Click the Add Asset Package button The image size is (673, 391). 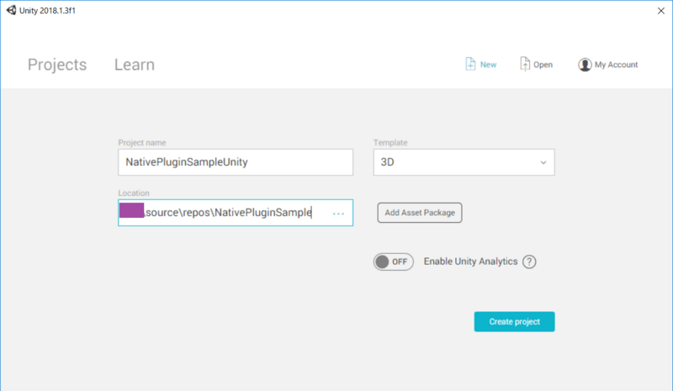pos(420,213)
